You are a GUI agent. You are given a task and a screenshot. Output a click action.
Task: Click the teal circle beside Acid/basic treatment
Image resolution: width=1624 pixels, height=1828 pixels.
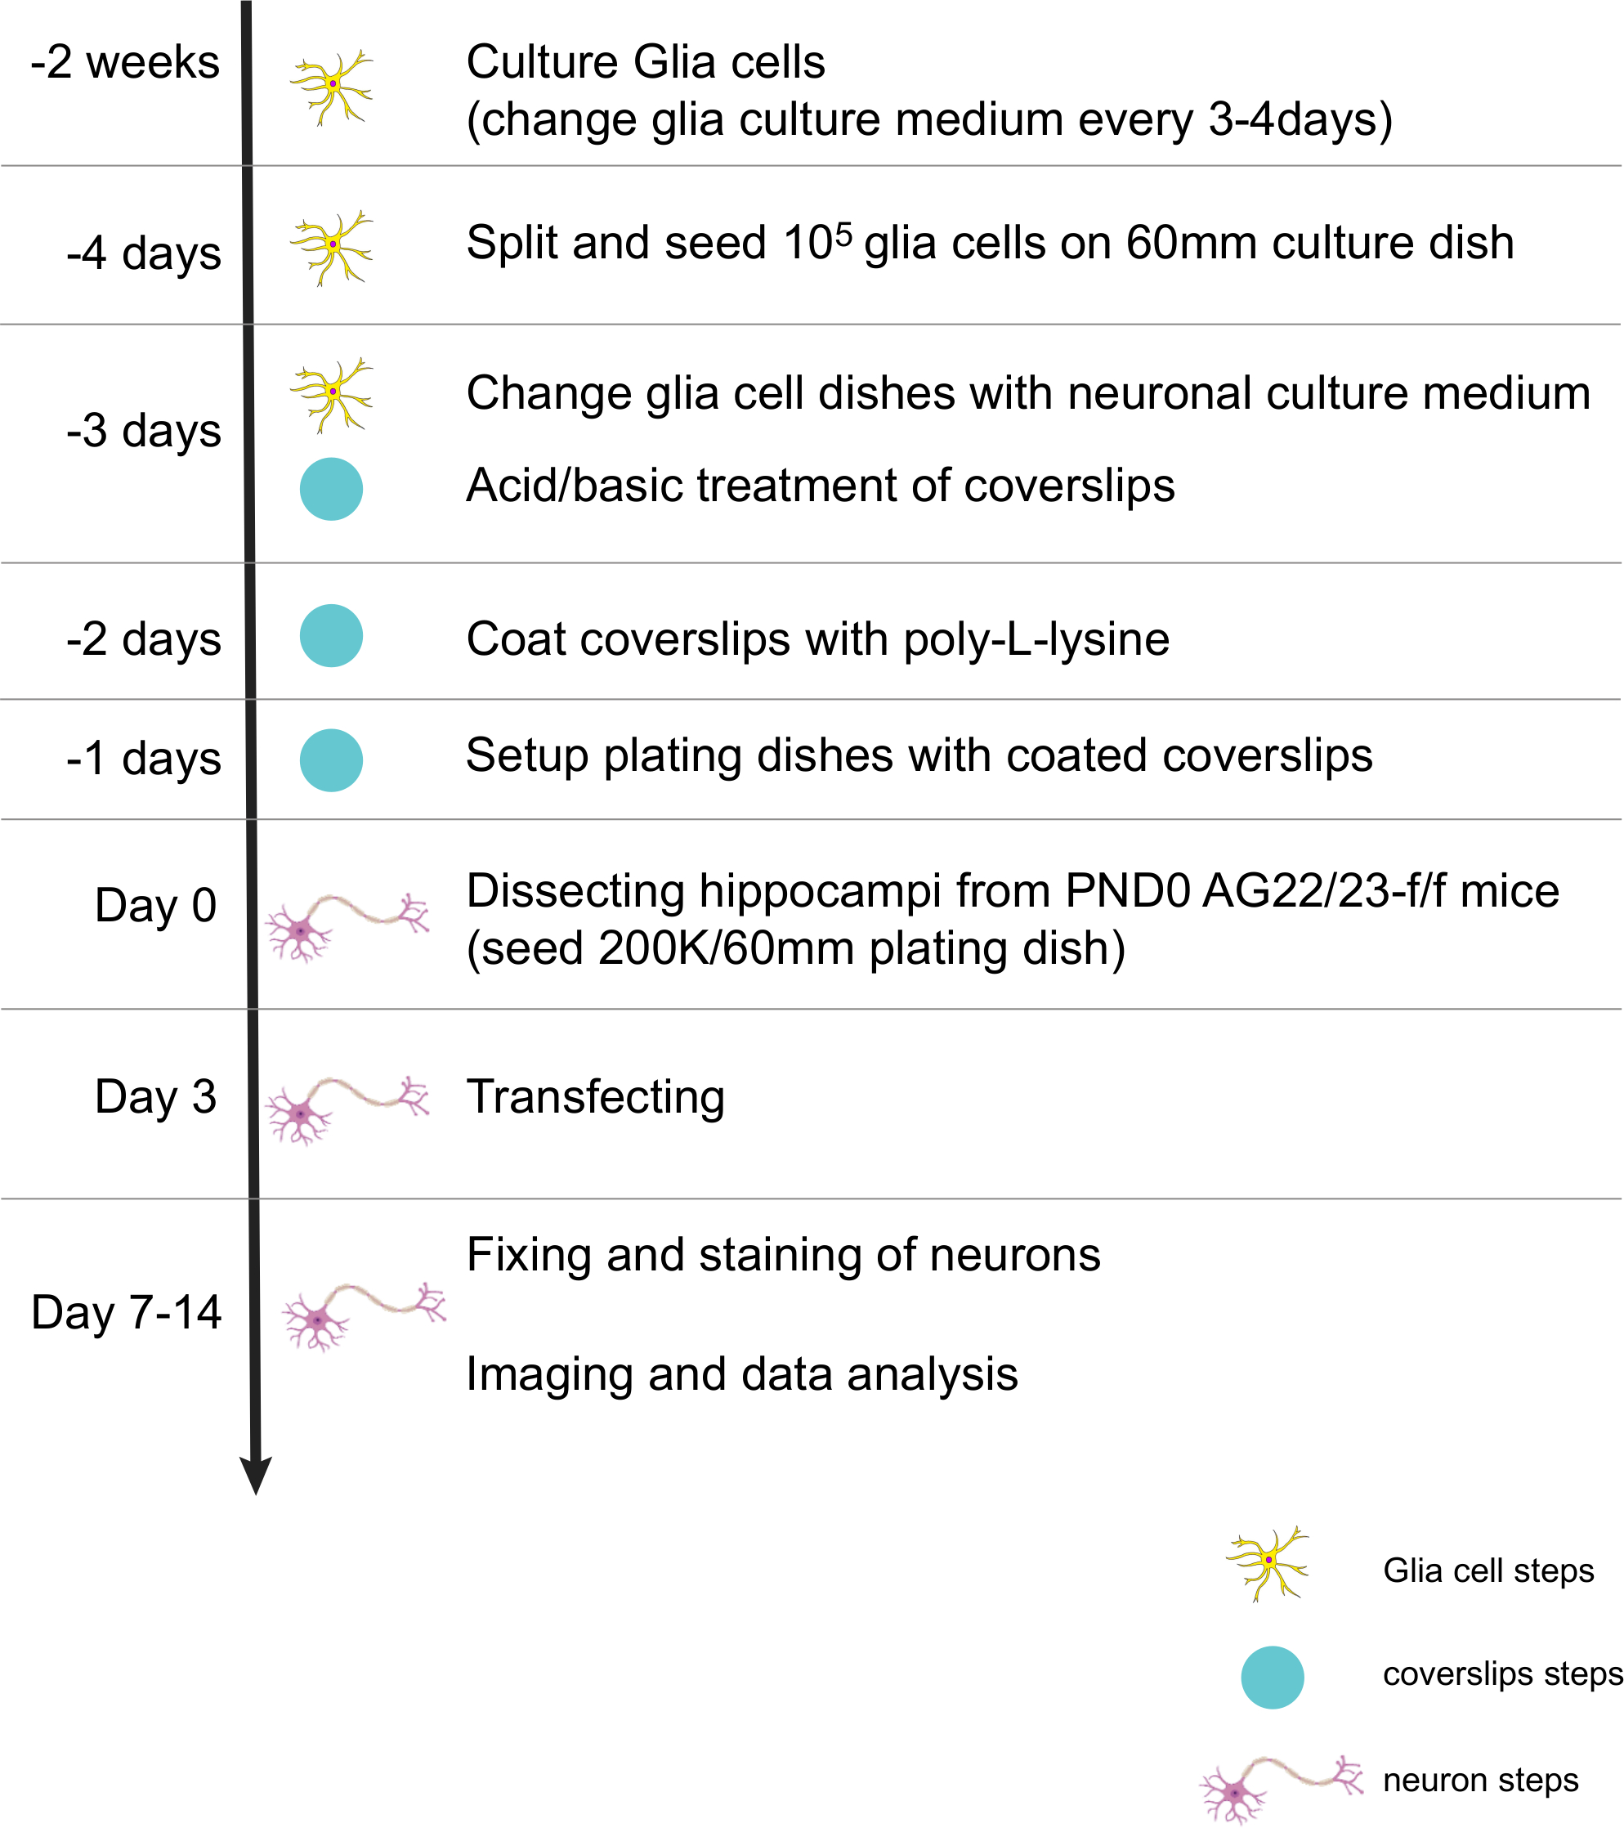coord(331,489)
